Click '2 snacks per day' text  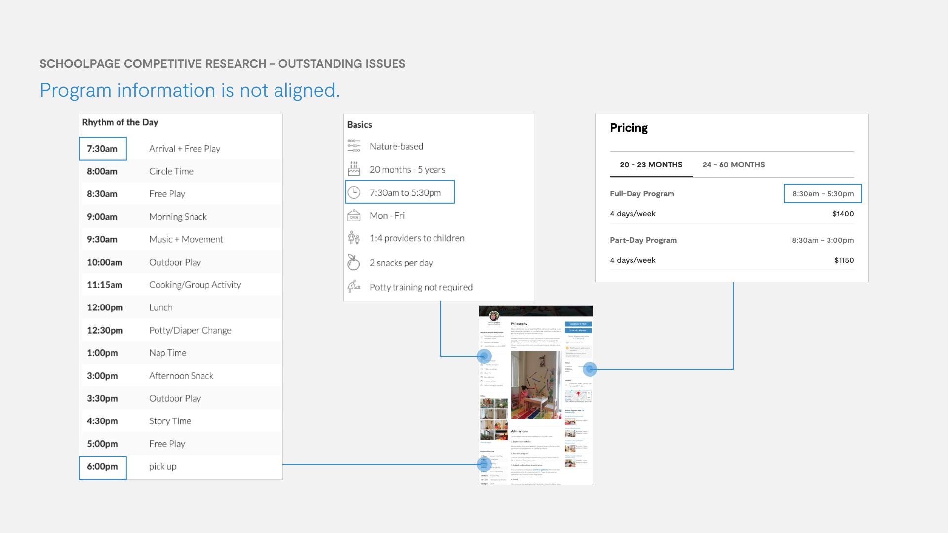pyautogui.click(x=401, y=263)
